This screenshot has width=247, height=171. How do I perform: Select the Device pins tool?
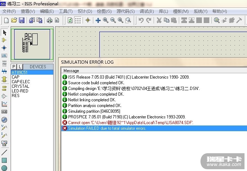4,96
